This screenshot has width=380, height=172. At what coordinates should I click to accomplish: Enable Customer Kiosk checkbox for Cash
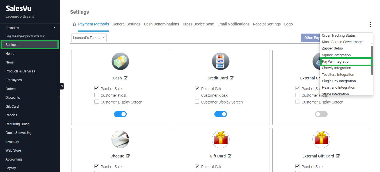pos(97,95)
